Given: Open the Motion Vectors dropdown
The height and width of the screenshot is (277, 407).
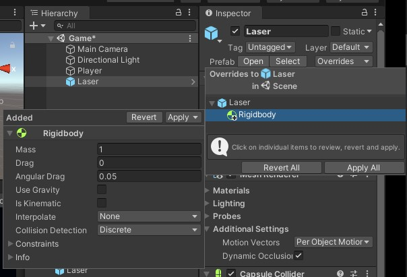Looking at the screenshot, I should pos(334,242).
